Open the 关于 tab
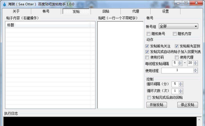Screen dimensions: 205x126 coord(16,11)
